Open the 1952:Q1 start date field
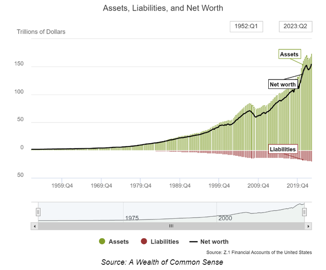This screenshot has width=326, height=270. point(246,27)
